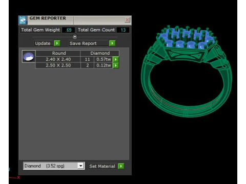
Task: Click green arrow next to Set Material
Action: coord(121,166)
